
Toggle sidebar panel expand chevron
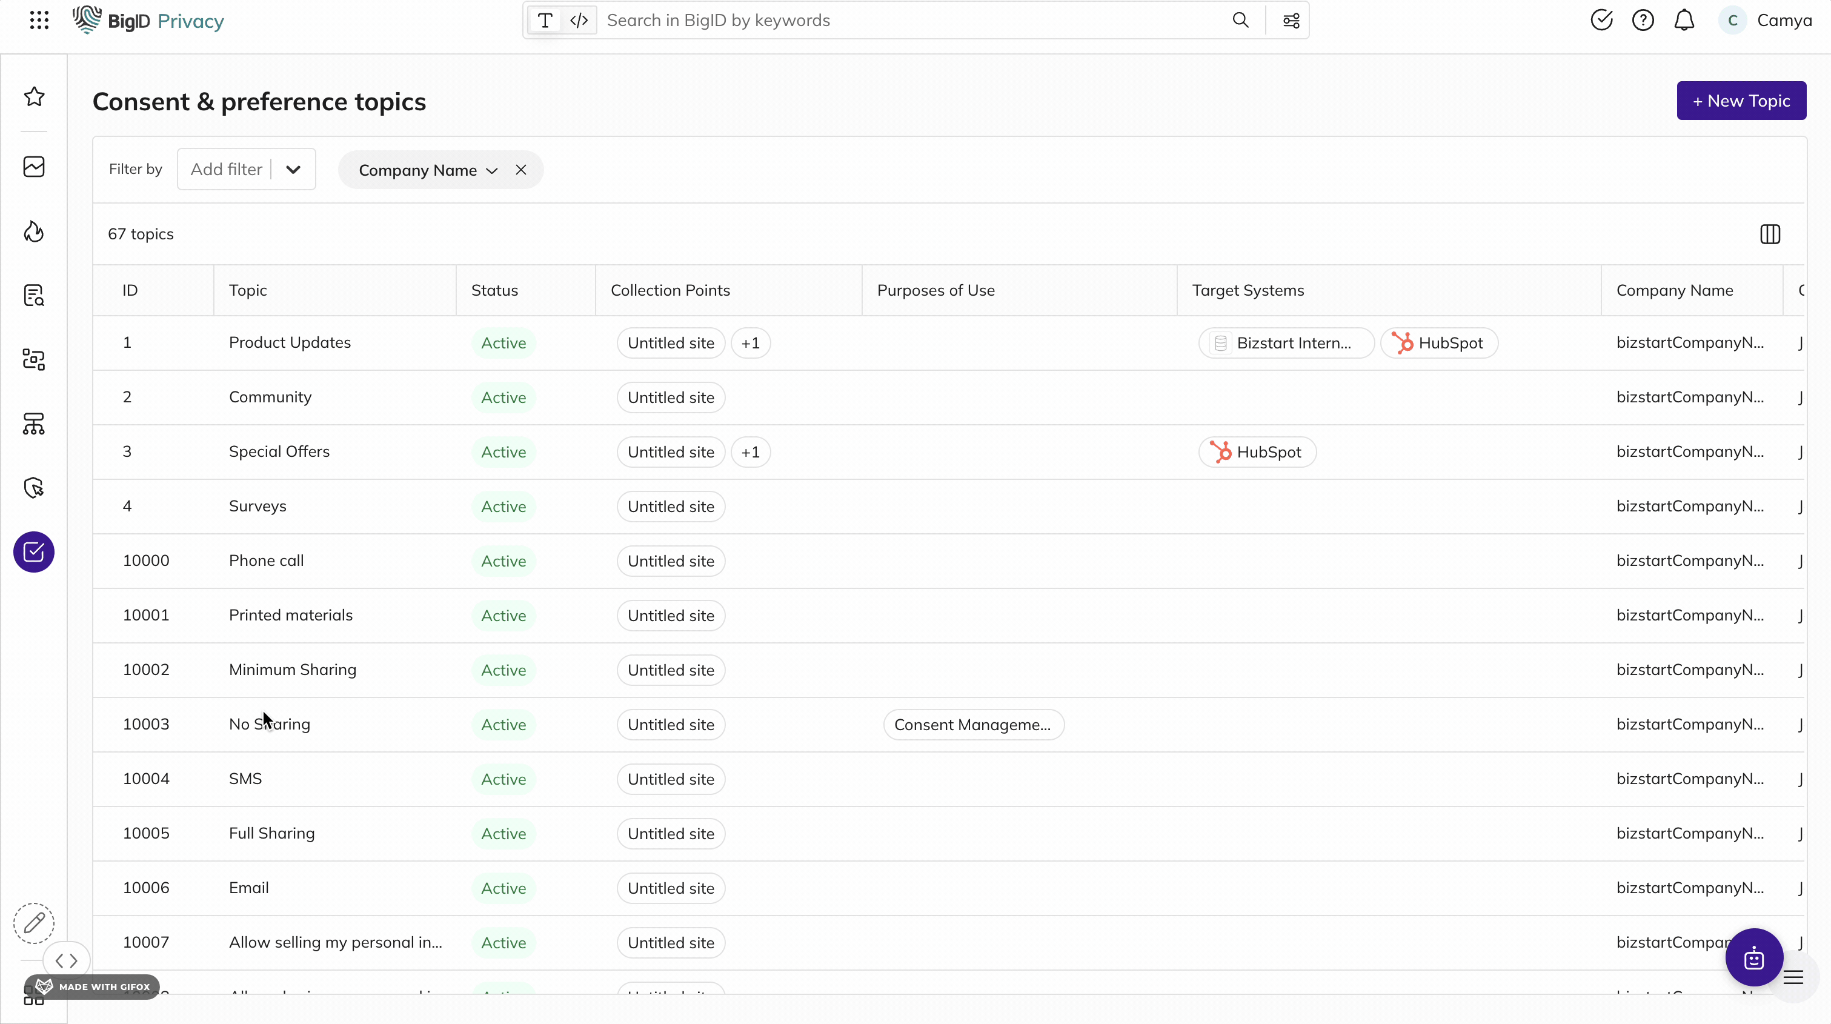click(67, 961)
